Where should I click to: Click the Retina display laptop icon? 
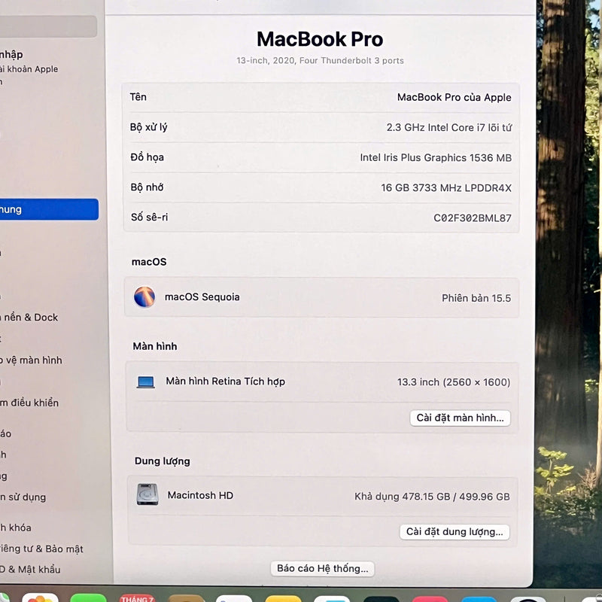coord(146,382)
